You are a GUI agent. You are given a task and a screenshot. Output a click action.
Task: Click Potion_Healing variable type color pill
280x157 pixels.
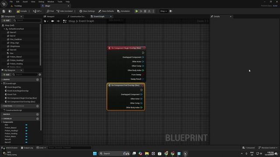point(26,134)
